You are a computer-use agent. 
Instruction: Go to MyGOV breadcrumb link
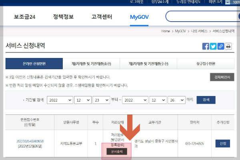[x=180, y=31]
